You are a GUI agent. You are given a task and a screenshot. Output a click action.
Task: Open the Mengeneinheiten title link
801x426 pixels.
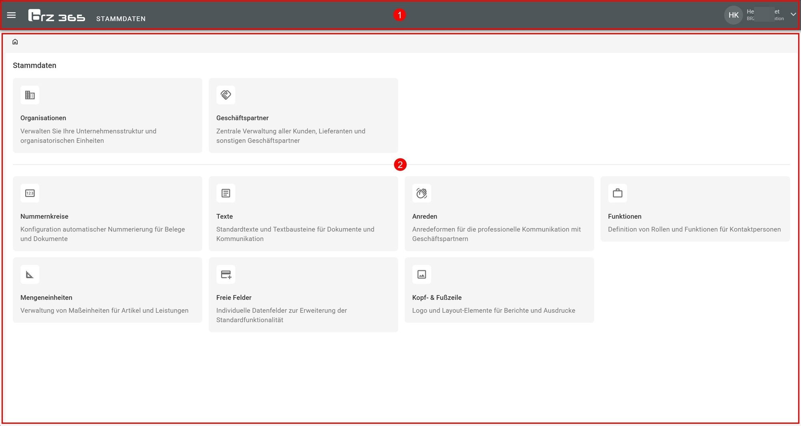46,297
